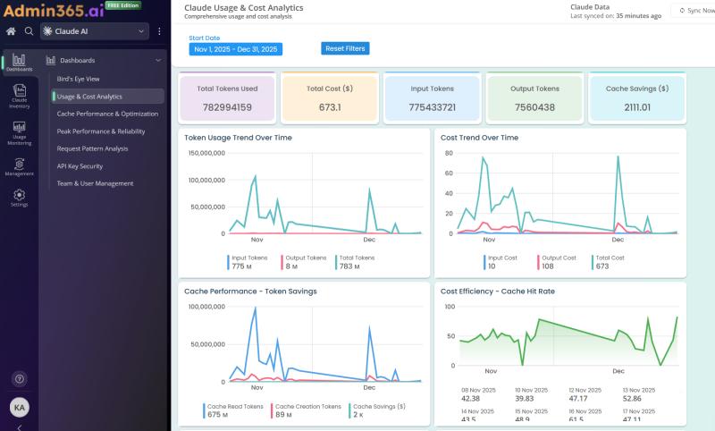Click the Dashboards chart icon in the submenu header
Viewport: 715px width, 431px height.
coord(51,60)
